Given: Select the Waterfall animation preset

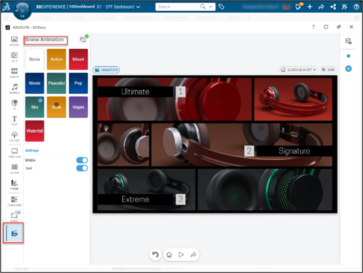Looking at the screenshot, I should click(x=35, y=131).
